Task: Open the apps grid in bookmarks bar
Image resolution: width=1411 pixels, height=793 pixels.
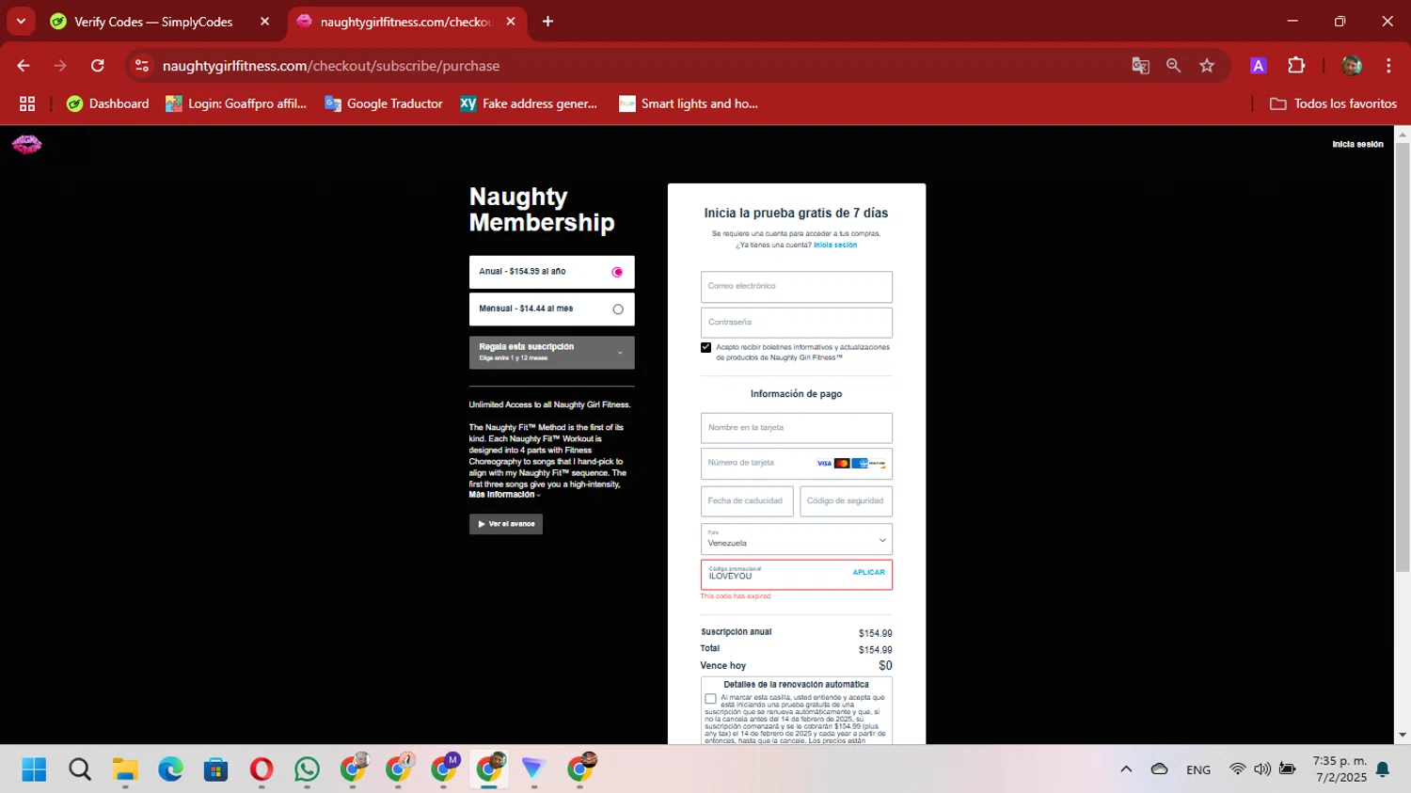Action: click(27, 103)
